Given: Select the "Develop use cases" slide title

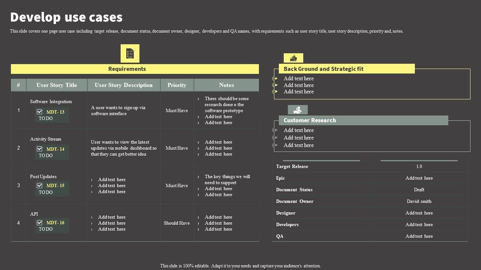Looking at the screenshot, I should click(66, 17).
